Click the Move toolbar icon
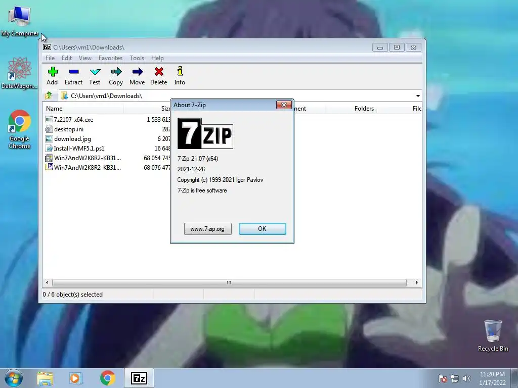518x388 pixels. (x=137, y=76)
